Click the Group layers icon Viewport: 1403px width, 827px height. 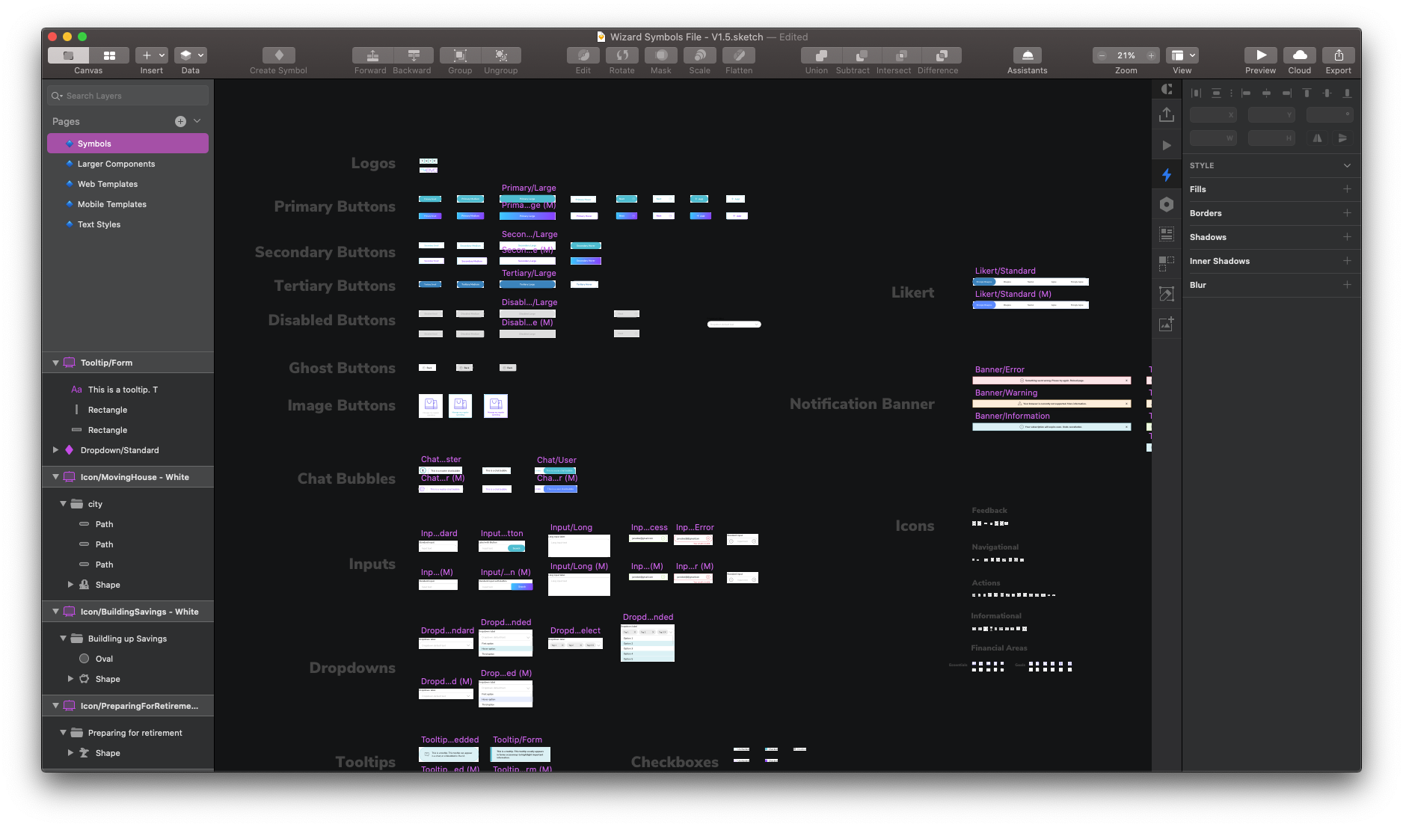pos(460,55)
